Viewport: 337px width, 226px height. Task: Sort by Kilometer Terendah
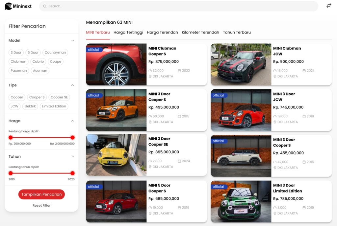(x=200, y=33)
